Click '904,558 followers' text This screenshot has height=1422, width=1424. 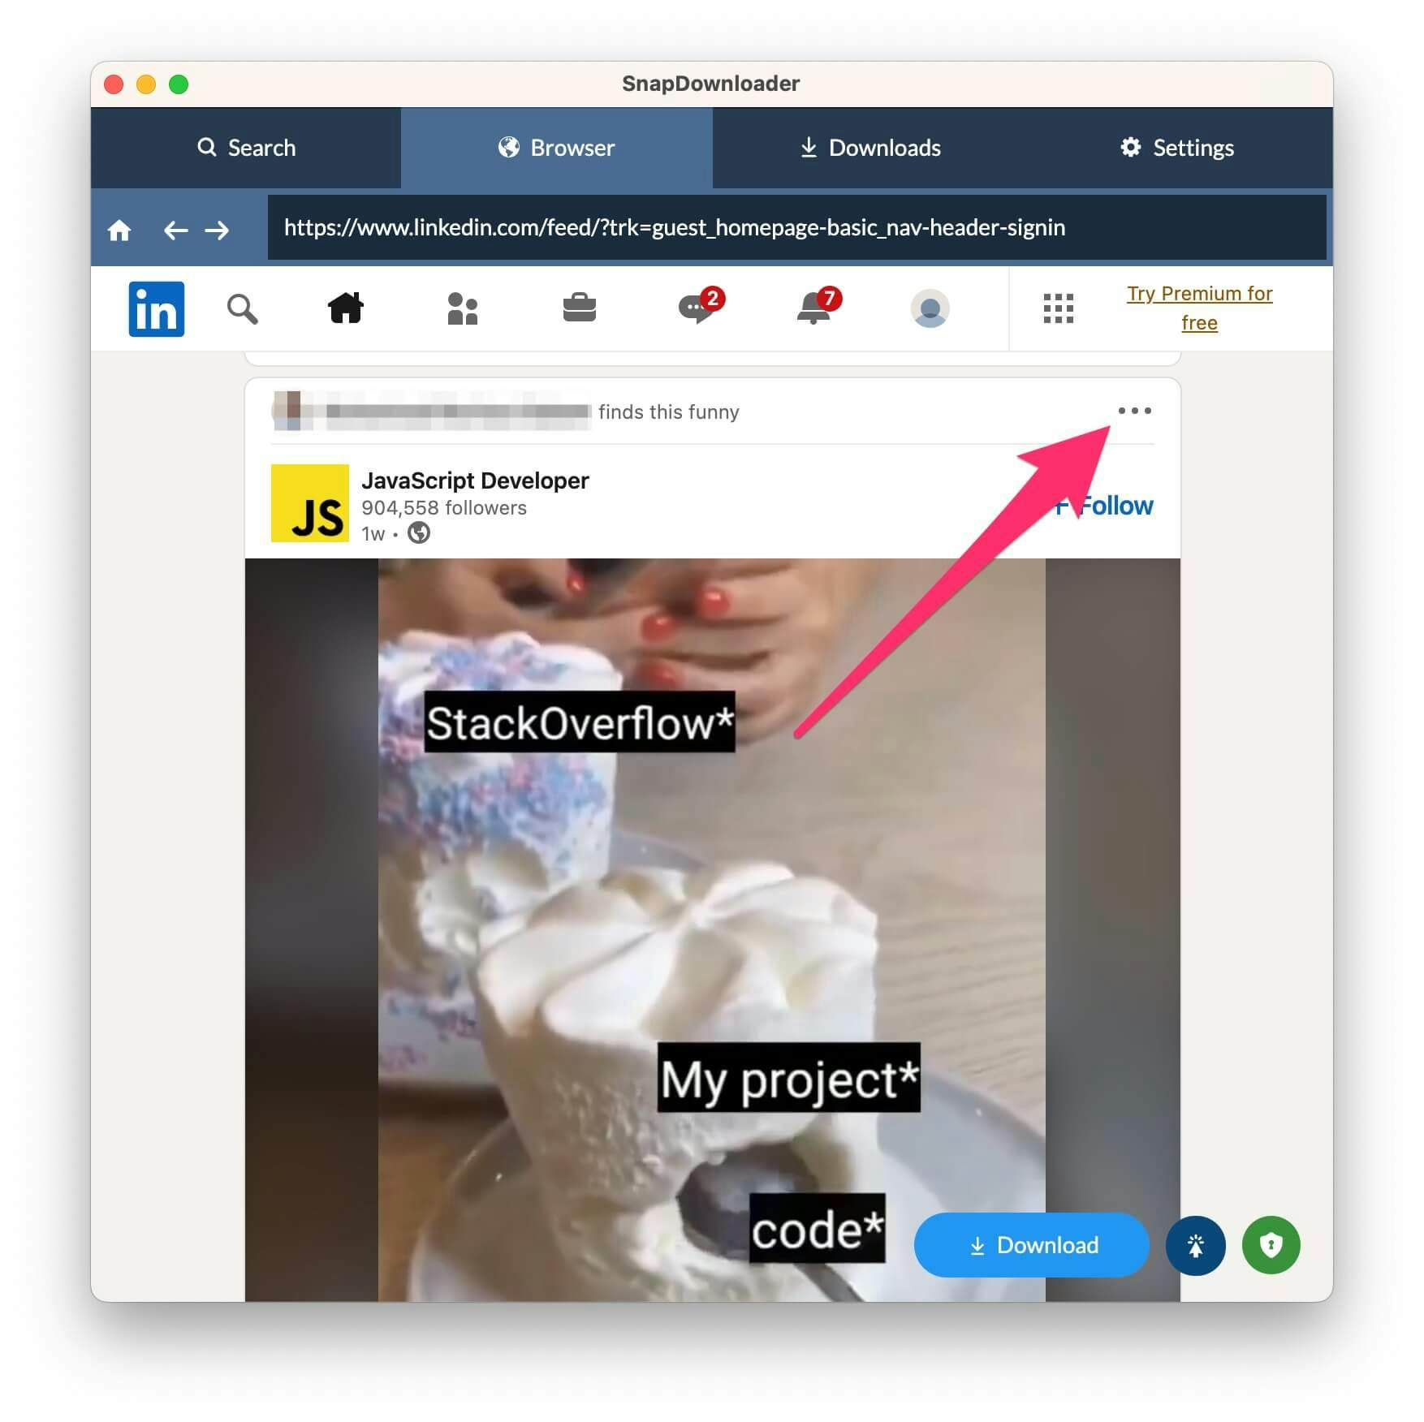click(444, 508)
